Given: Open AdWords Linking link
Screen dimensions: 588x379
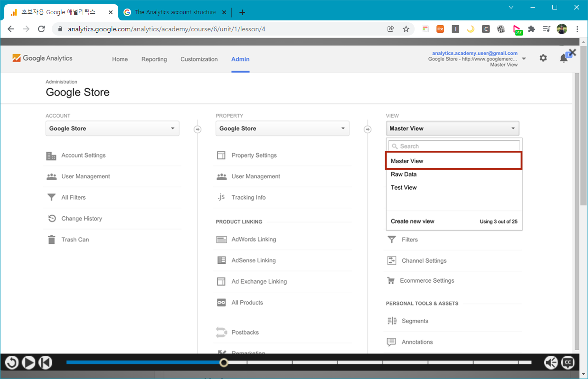Looking at the screenshot, I should [254, 240].
